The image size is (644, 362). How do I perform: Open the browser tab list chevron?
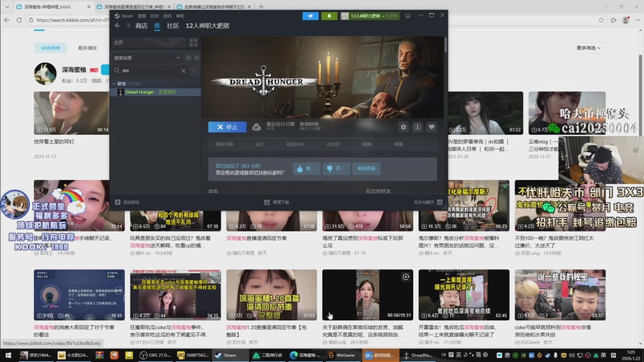pyautogui.click(x=7, y=7)
